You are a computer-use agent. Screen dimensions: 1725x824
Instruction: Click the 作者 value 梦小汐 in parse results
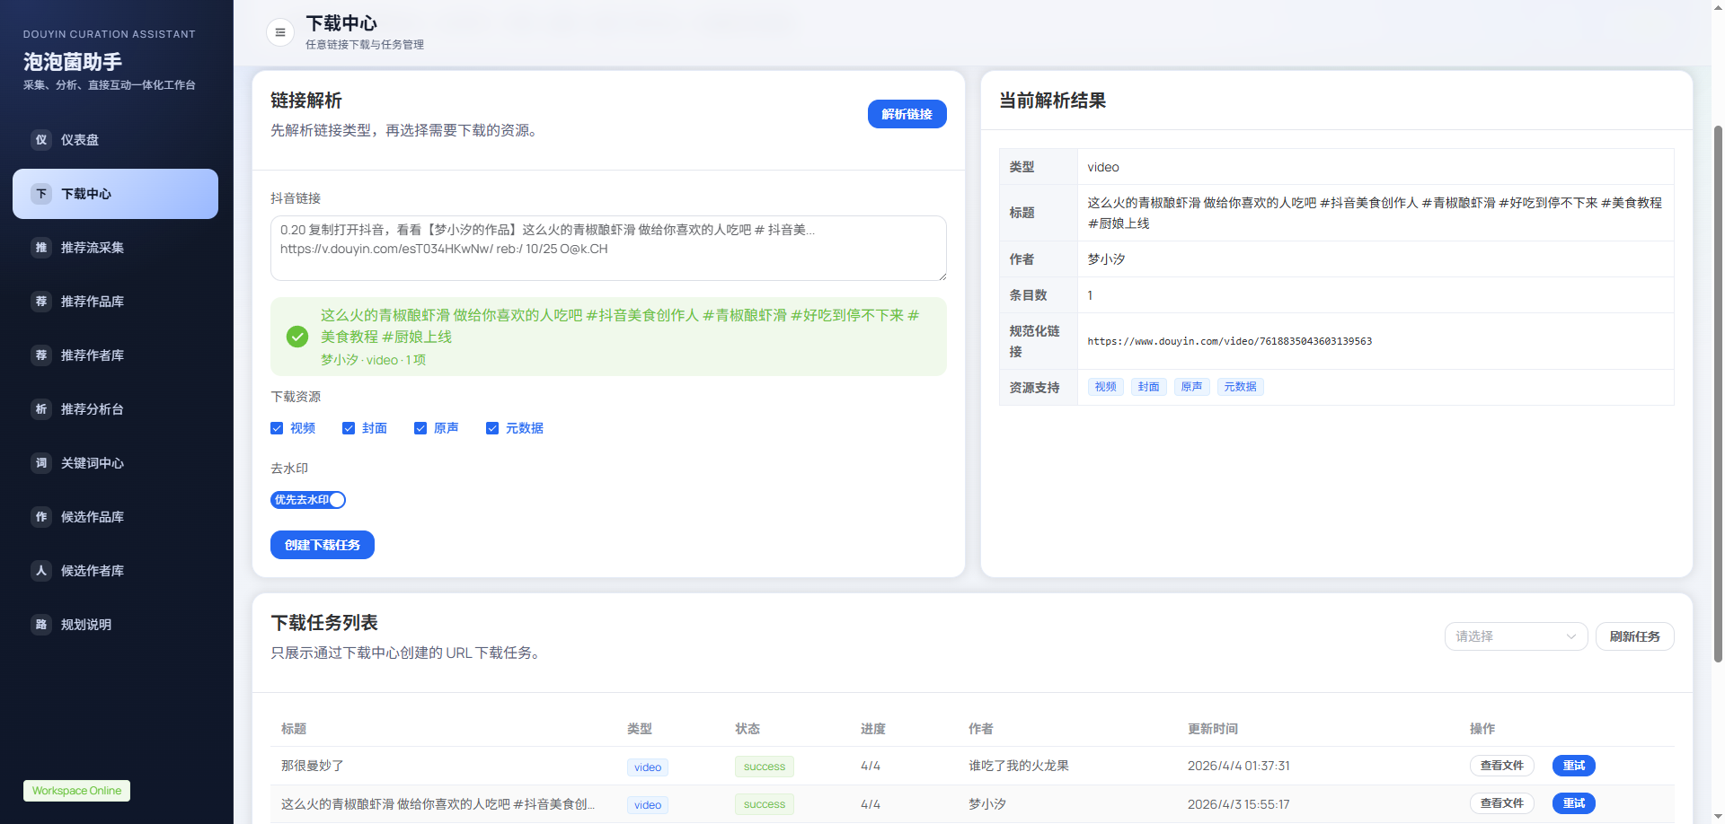pos(1106,259)
